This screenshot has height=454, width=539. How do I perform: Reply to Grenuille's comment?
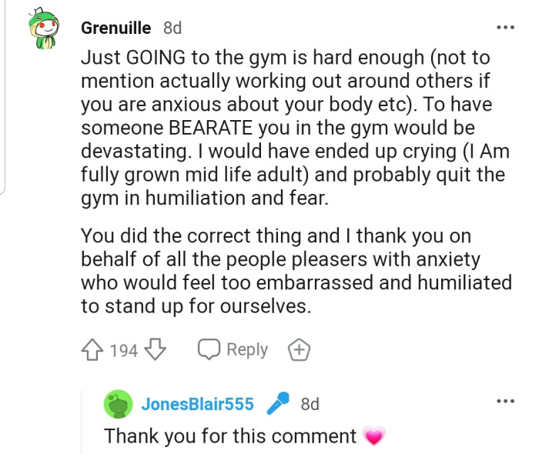(233, 350)
